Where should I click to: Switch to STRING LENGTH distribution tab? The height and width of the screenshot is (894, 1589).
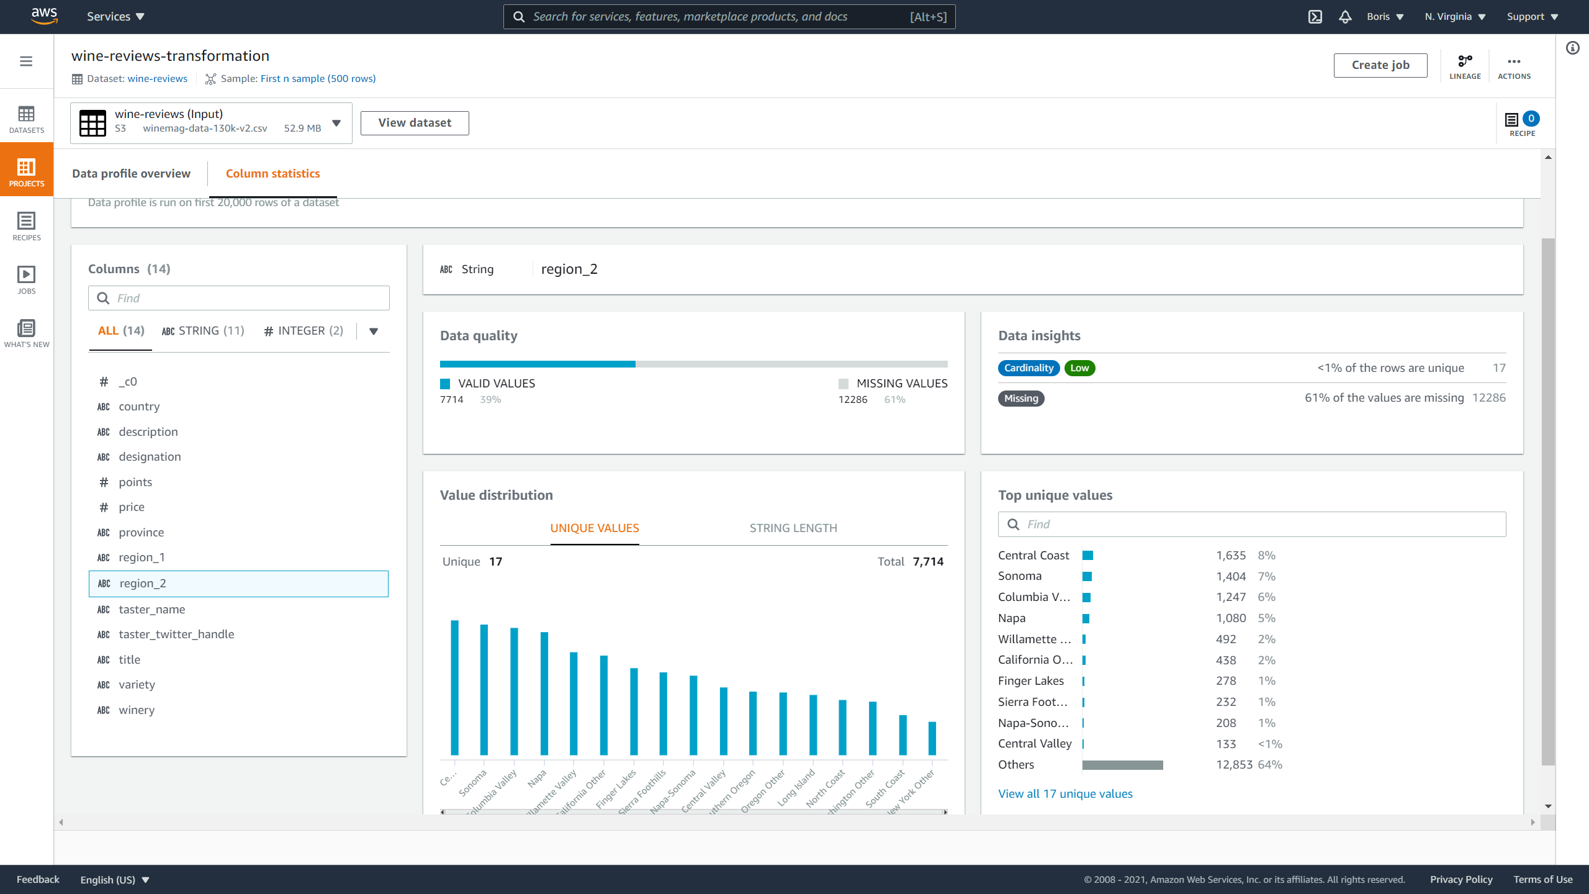click(x=793, y=528)
